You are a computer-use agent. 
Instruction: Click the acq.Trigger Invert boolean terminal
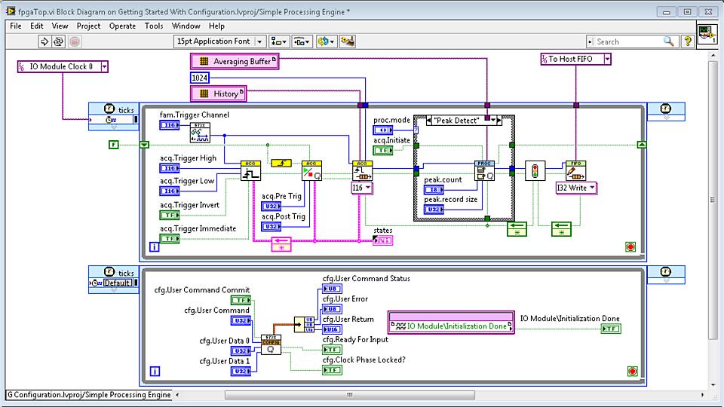tap(170, 215)
